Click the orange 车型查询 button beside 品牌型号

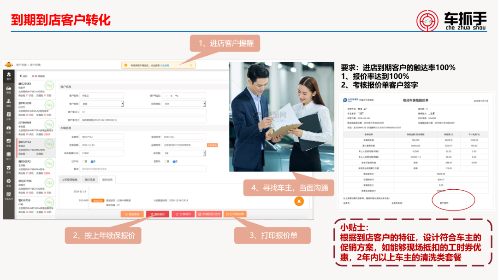pos(212,145)
